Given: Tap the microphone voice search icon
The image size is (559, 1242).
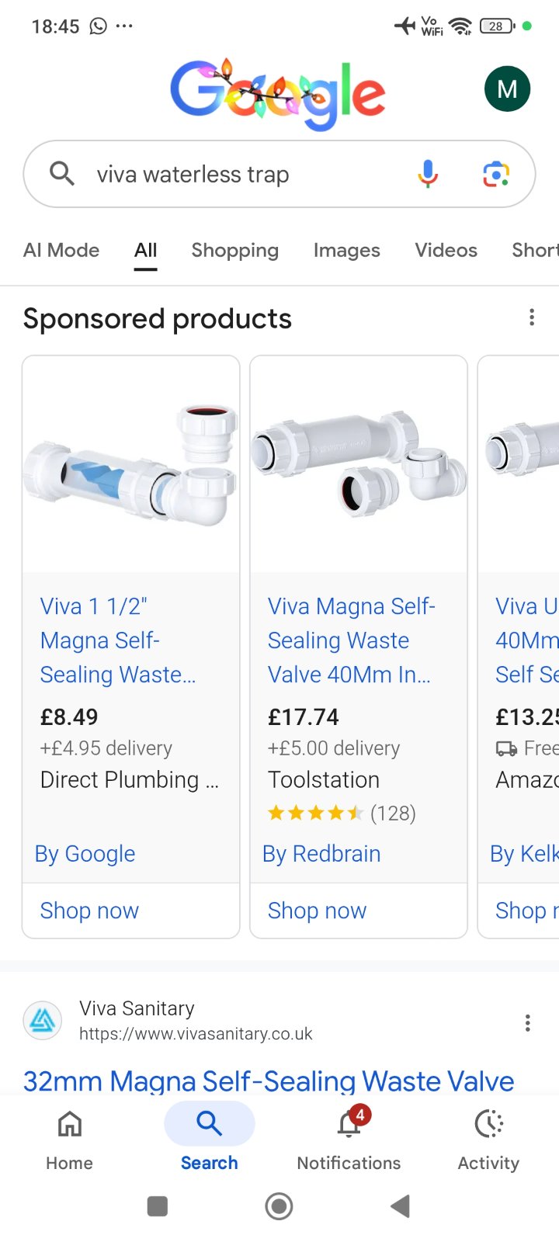Looking at the screenshot, I should 428,174.
